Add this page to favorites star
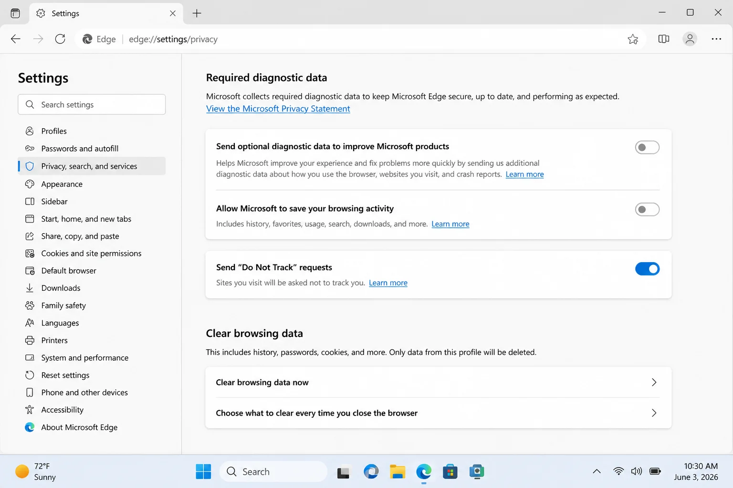The image size is (733, 488). [633, 39]
